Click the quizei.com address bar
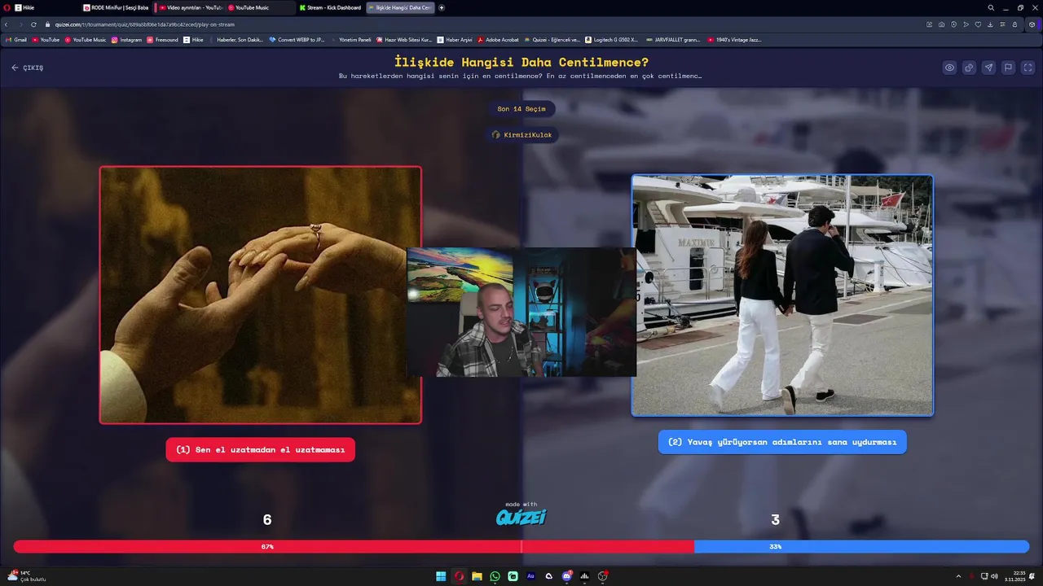The width and height of the screenshot is (1043, 586). pyautogui.click(x=481, y=24)
